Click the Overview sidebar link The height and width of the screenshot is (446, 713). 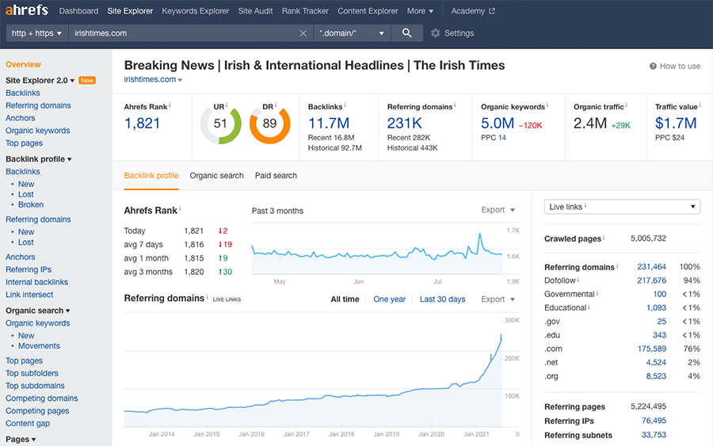click(23, 64)
